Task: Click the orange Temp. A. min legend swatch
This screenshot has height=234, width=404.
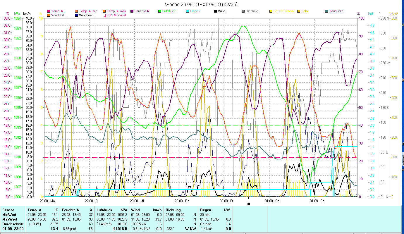Action: pyautogui.click(x=77, y=11)
